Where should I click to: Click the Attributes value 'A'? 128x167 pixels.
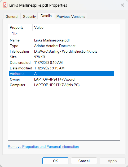point(35,74)
